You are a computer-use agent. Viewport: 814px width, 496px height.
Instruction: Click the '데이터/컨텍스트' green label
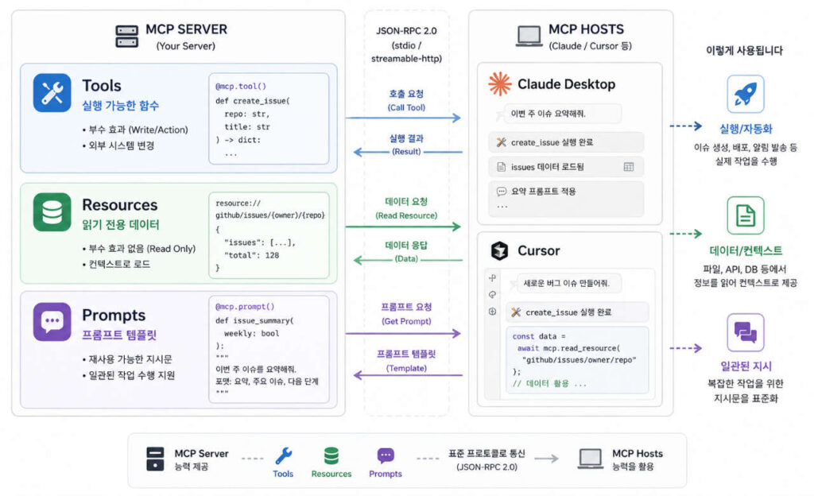coord(746,250)
